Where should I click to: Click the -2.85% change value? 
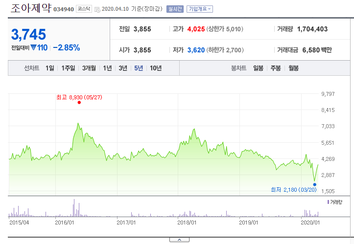click(67, 47)
